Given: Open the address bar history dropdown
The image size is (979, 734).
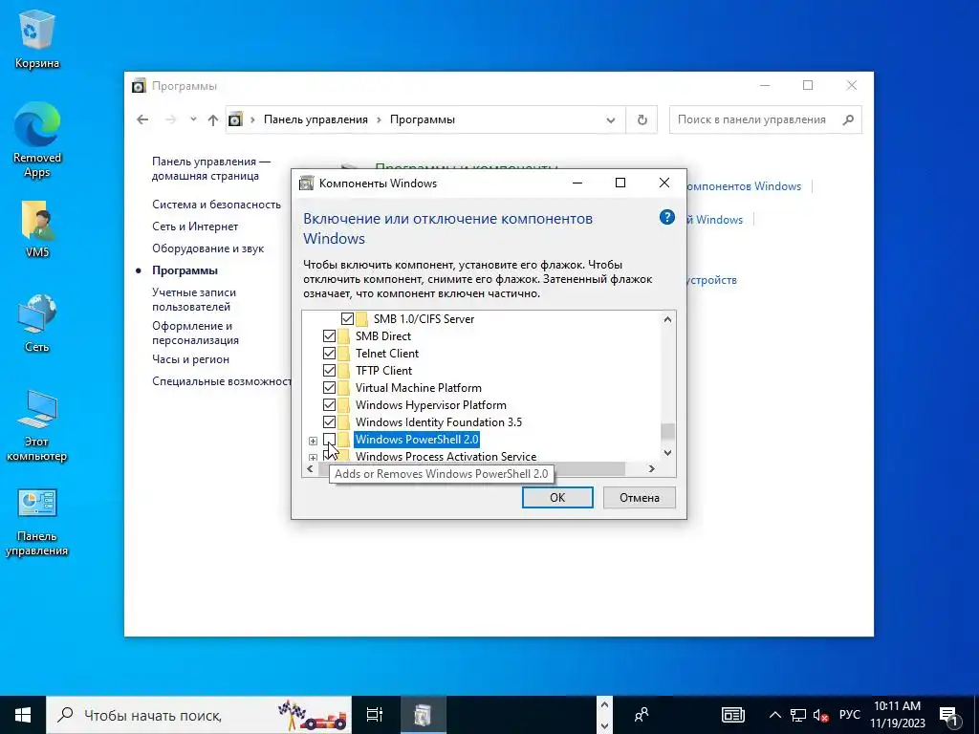Looking at the screenshot, I should 611,119.
